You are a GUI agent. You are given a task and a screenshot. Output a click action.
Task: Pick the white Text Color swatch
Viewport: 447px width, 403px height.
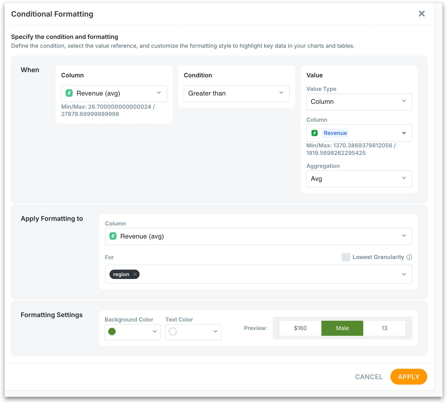[x=173, y=332]
